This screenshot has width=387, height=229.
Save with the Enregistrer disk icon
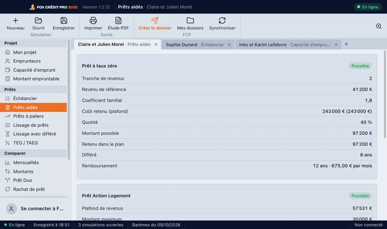pyautogui.click(x=64, y=21)
